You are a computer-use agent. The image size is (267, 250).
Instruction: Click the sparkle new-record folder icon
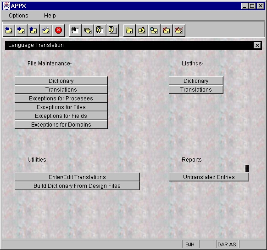pos(129,30)
